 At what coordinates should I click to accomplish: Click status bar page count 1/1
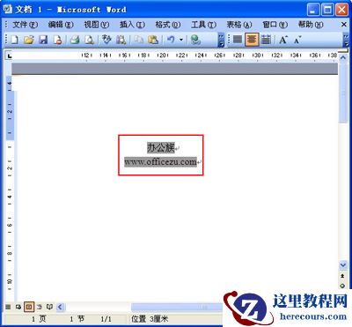(106, 319)
